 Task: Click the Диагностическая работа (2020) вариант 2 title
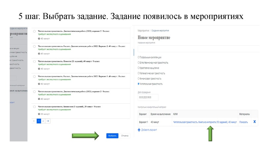[x=74, y=31]
